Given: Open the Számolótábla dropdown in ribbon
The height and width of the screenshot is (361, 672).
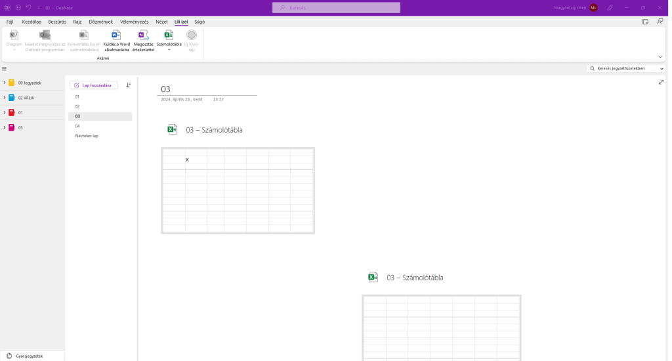Looking at the screenshot, I should (x=169, y=49).
